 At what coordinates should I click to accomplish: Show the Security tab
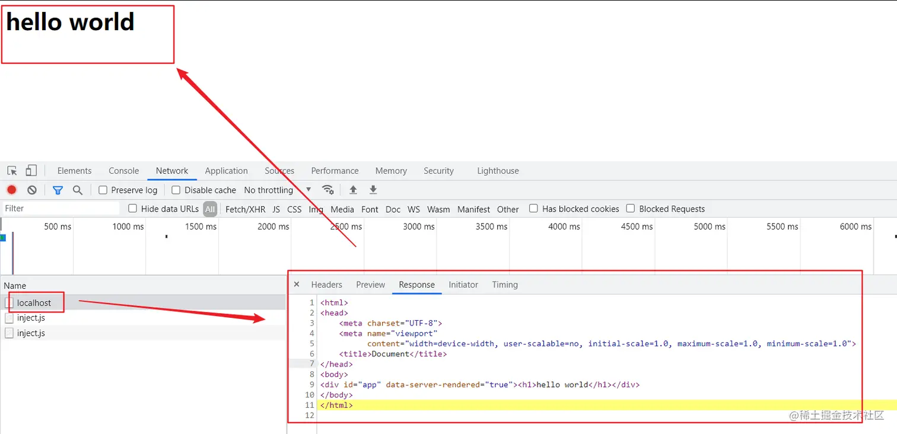439,171
